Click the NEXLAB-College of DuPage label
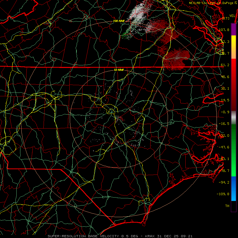The image size is (238, 238). (213, 3)
